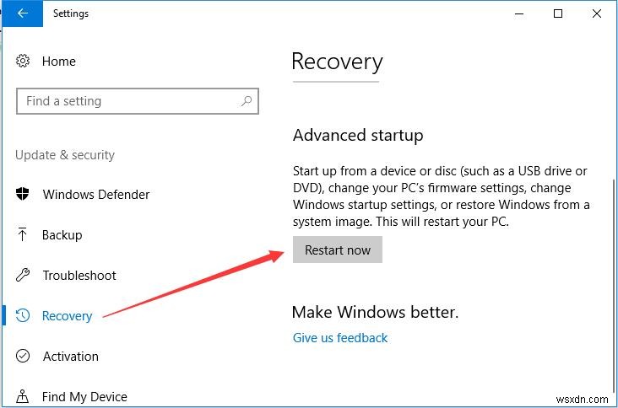Click the Windows Defender shield icon
Image resolution: width=618 pixels, height=408 pixels.
(x=23, y=194)
